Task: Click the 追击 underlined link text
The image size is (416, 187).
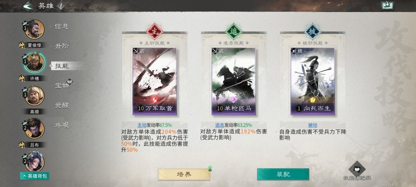Action: (x=220, y=125)
